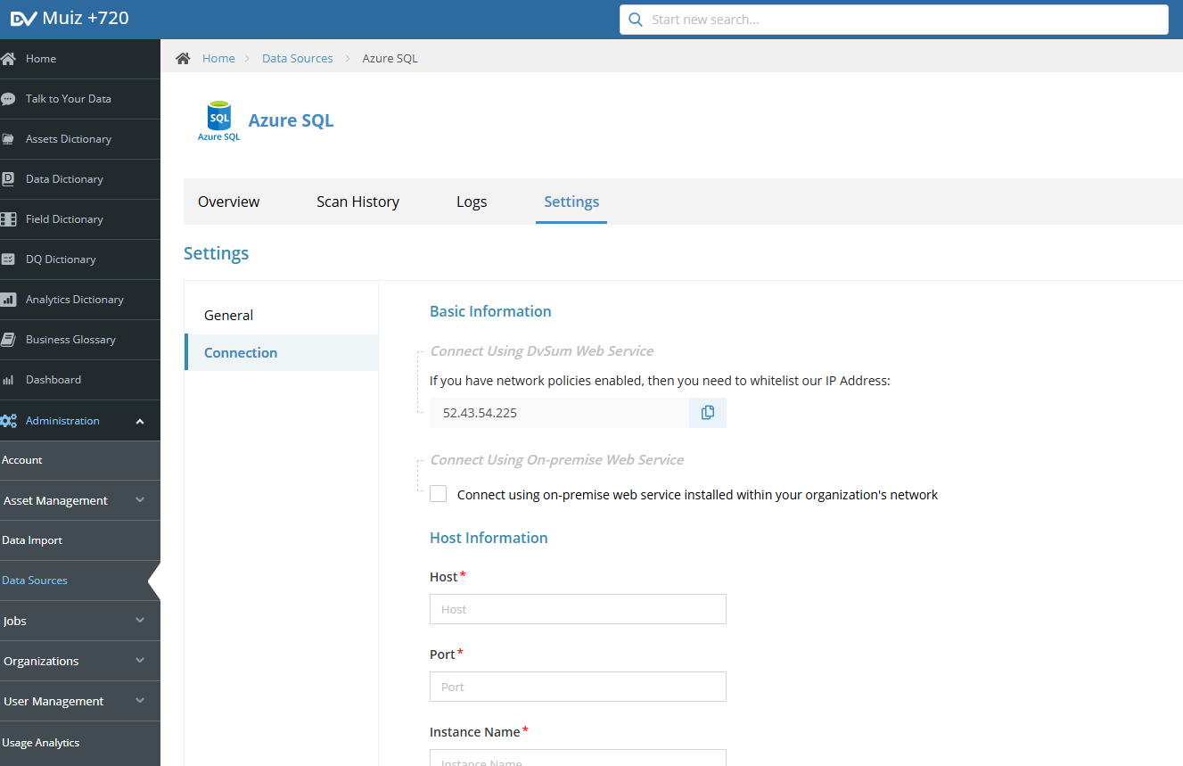Open the Logs tab
Viewport: 1183px width, 766px height.
pos(472,202)
